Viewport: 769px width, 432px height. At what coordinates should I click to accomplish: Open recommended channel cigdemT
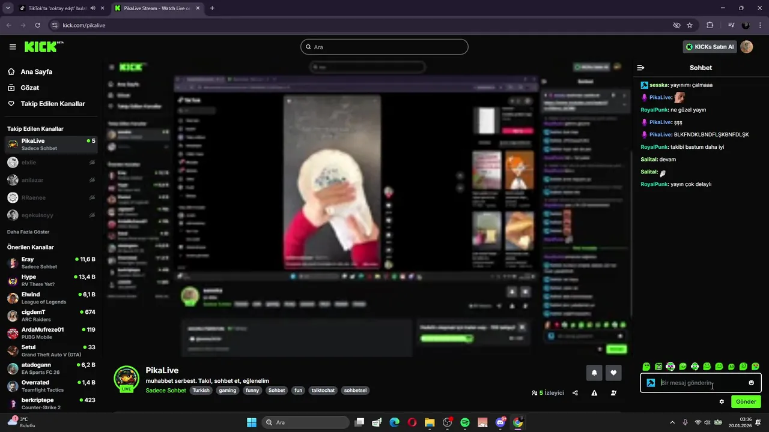(x=51, y=316)
